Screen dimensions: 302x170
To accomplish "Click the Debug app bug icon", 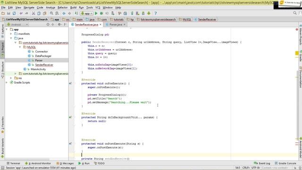I will click(x=101, y=13).
